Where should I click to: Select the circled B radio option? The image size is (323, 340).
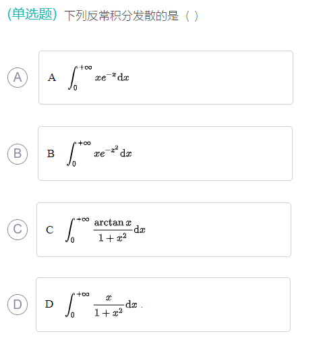click(x=18, y=154)
